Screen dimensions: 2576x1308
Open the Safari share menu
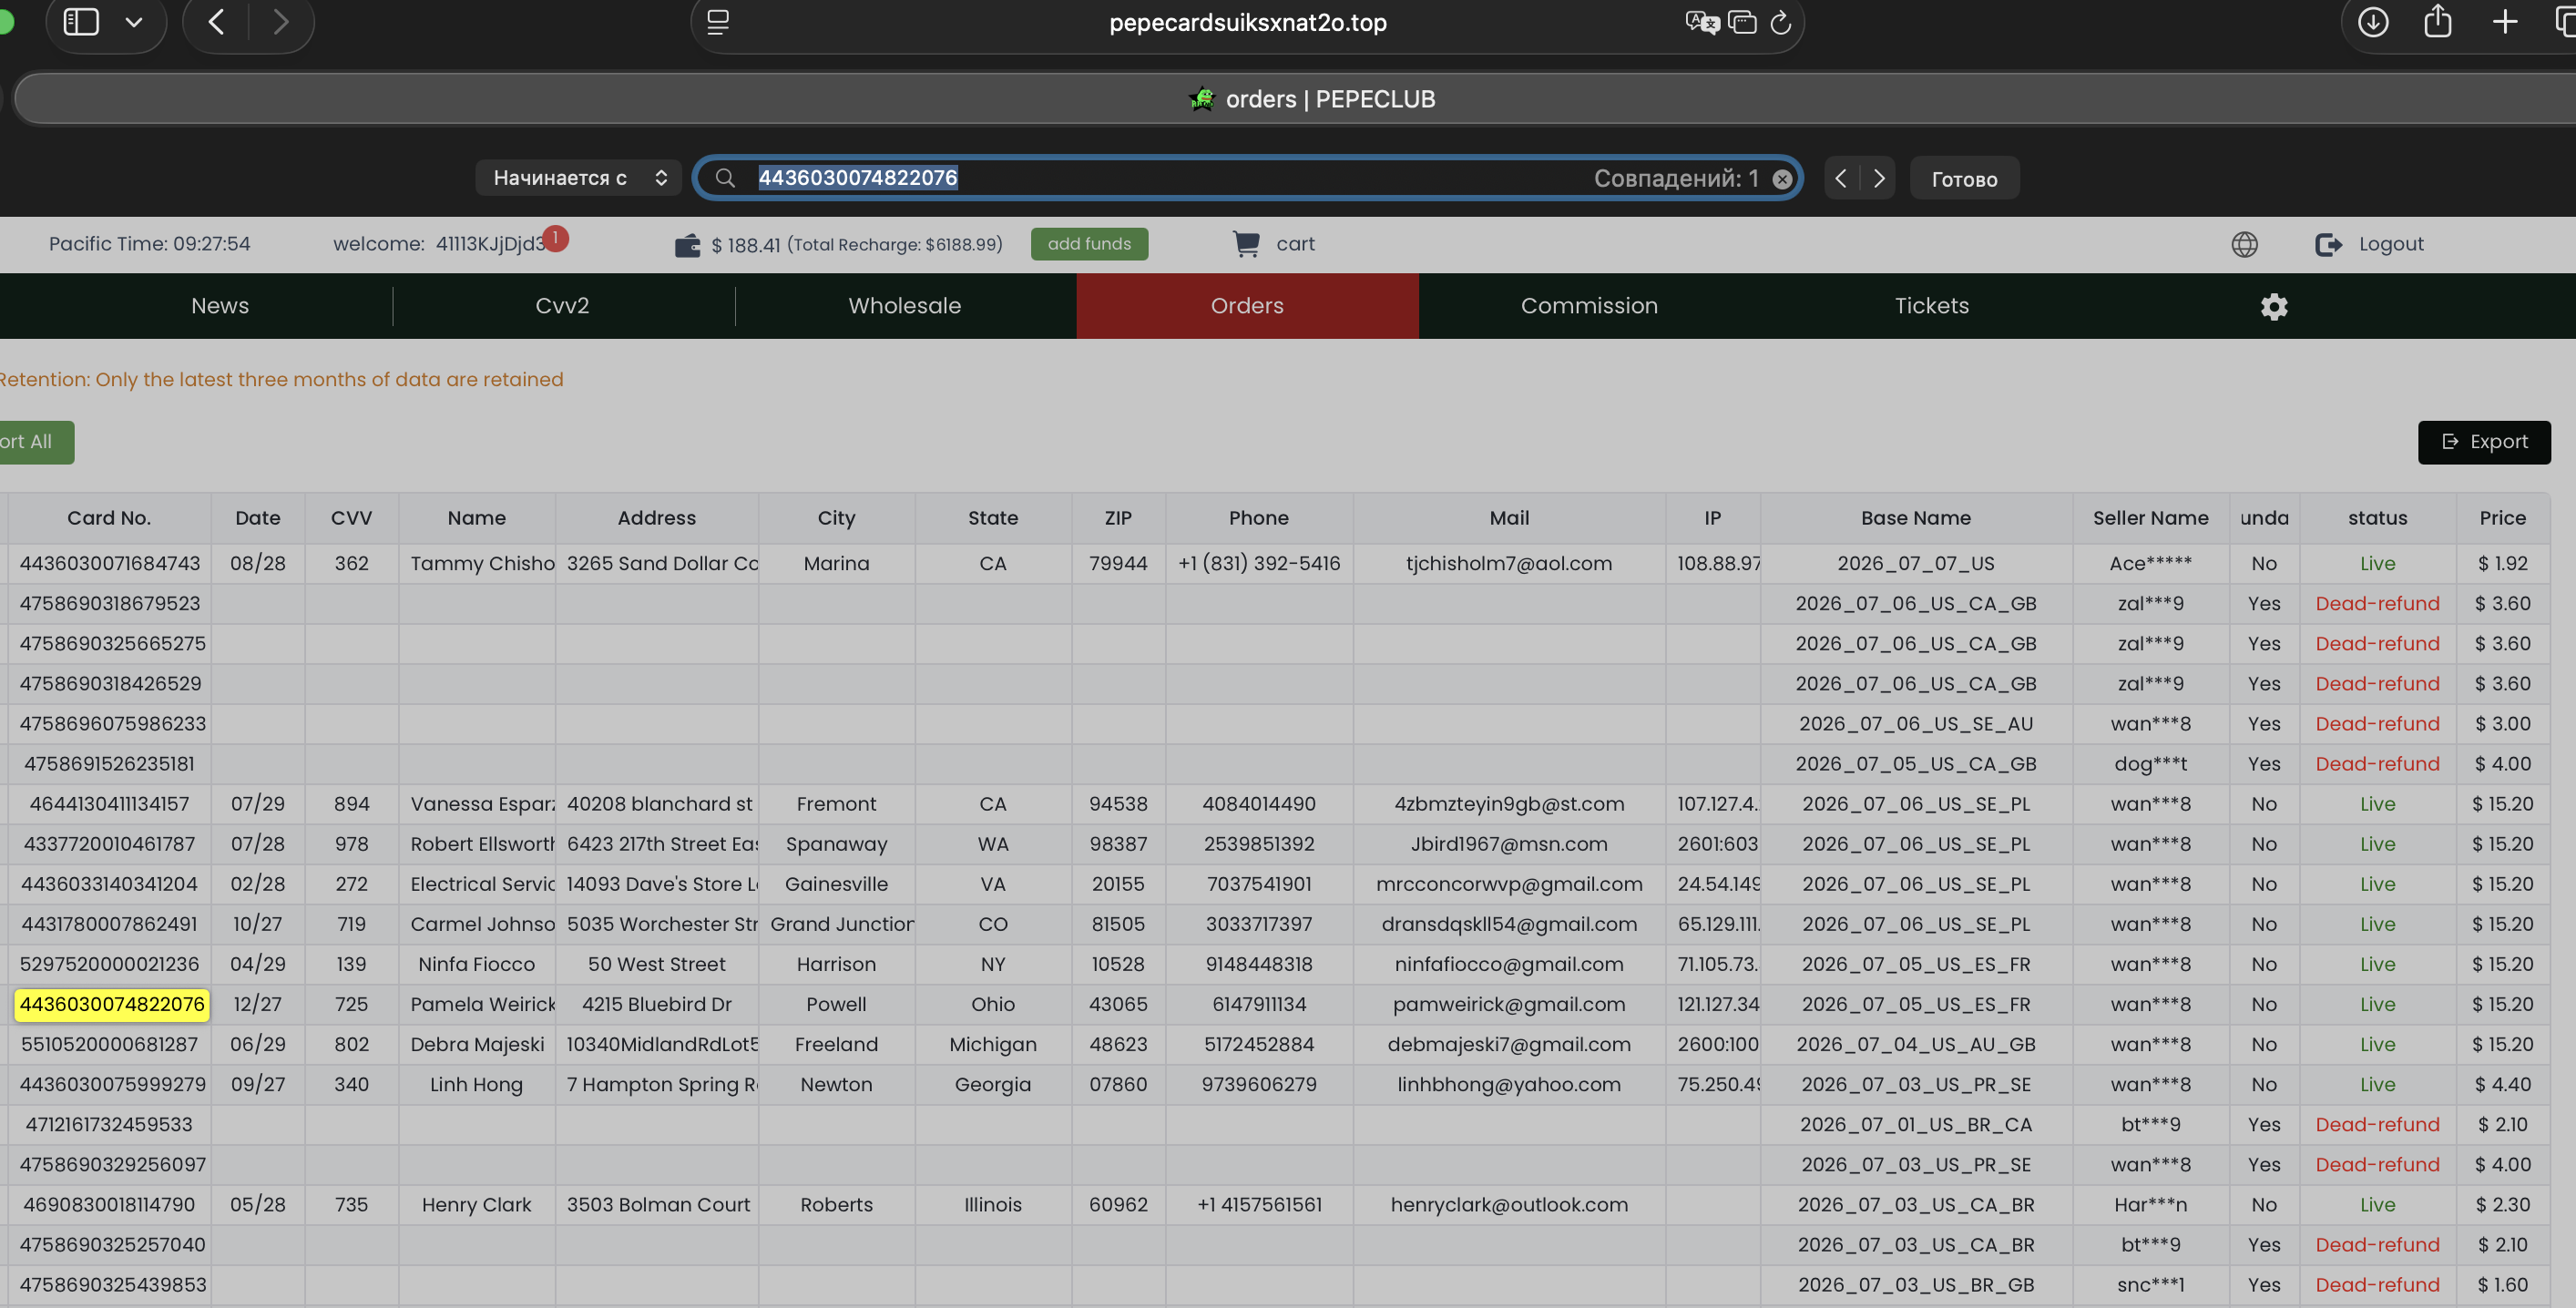click(2438, 21)
